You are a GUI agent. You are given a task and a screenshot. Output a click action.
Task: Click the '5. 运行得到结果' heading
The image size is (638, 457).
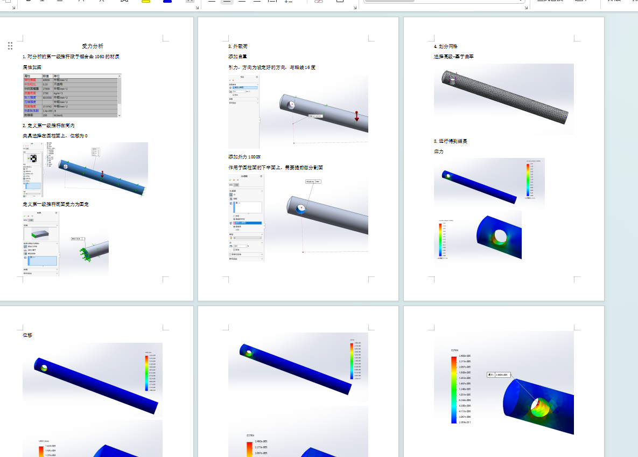pos(451,141)
